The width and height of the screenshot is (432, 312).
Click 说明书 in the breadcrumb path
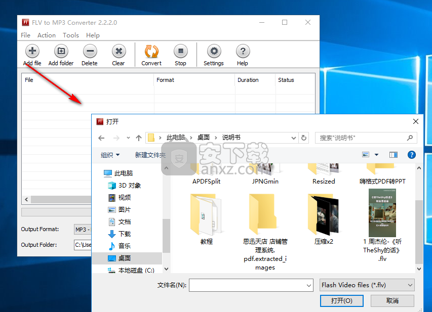231,138
